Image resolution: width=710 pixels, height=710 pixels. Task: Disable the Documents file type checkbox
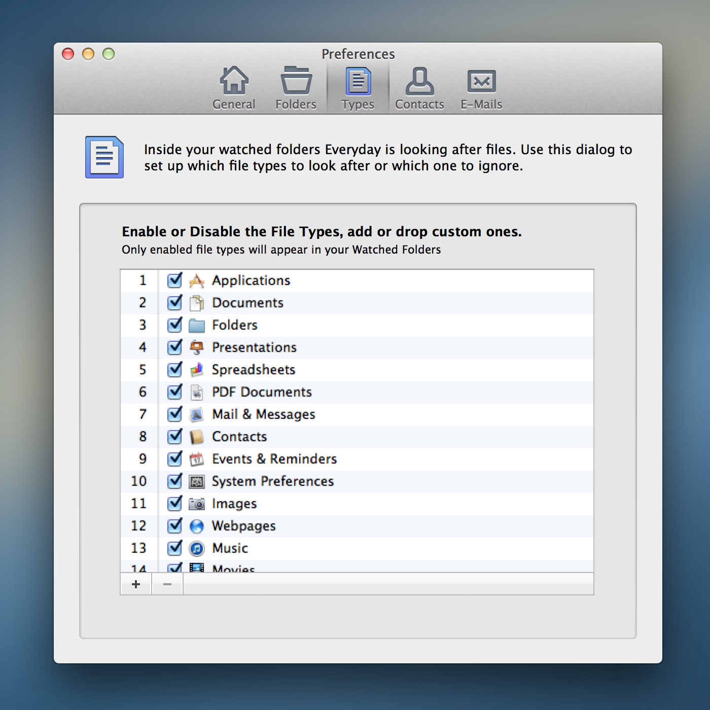pos(174,303)
